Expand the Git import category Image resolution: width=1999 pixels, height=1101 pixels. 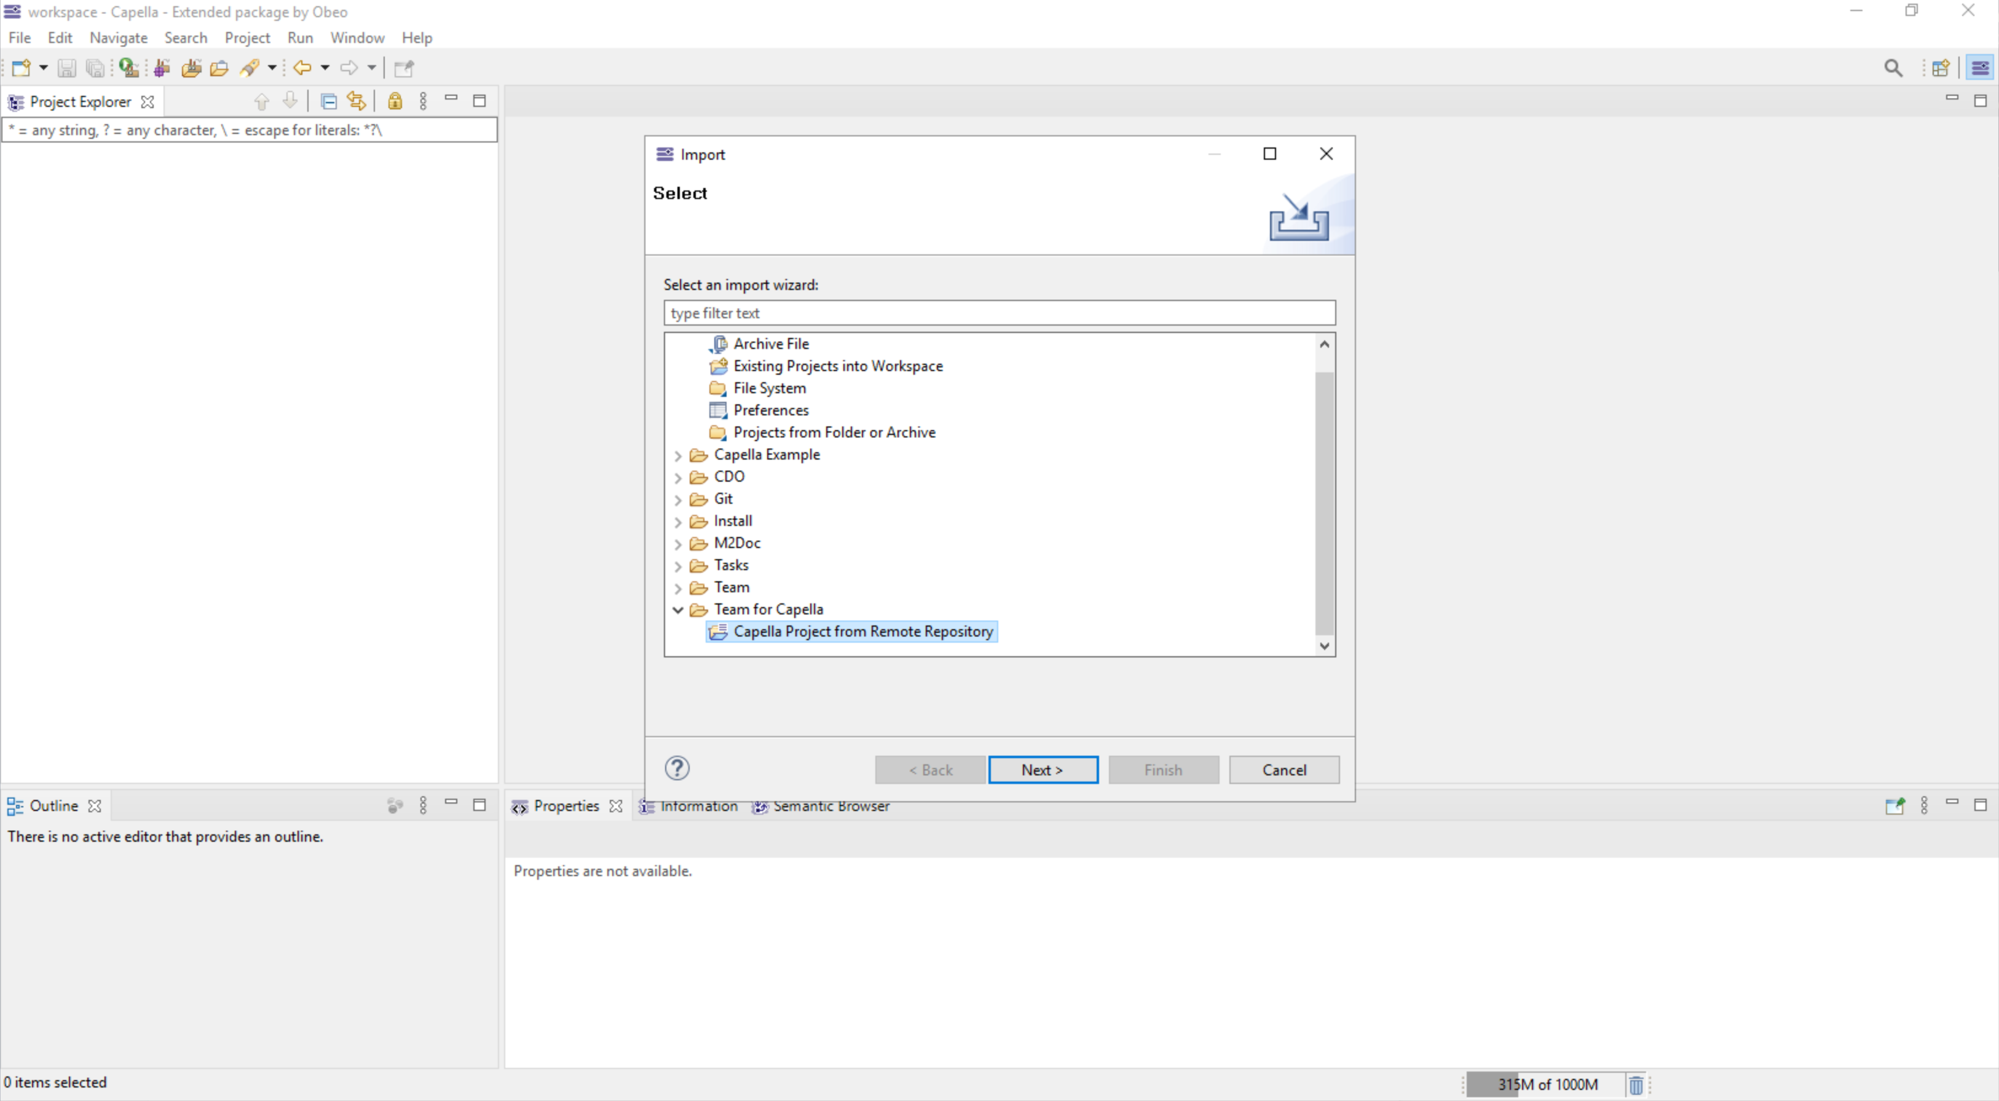click(679, 498)
